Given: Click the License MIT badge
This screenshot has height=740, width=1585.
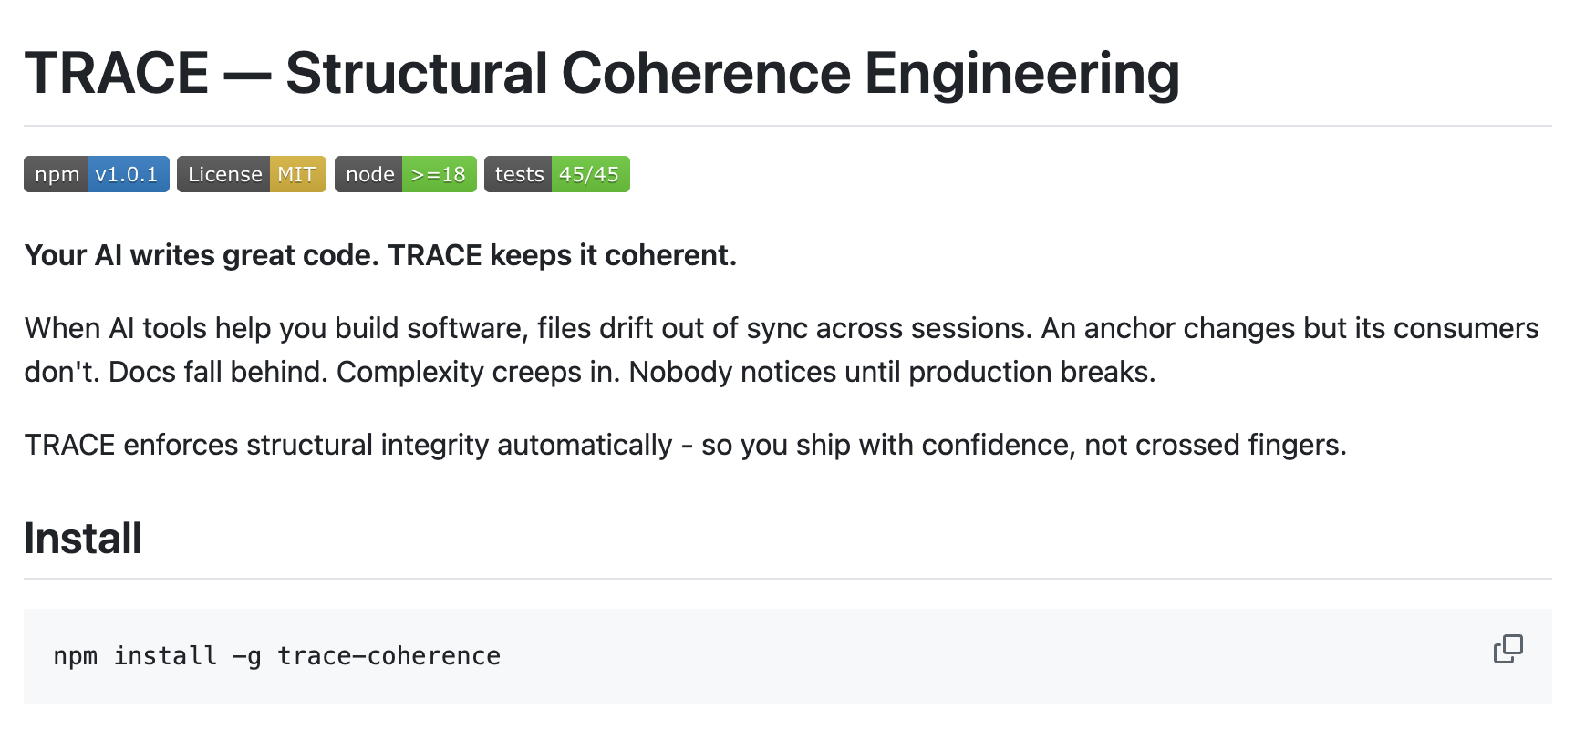Looking at the screenshot, I should coord(251,174).
